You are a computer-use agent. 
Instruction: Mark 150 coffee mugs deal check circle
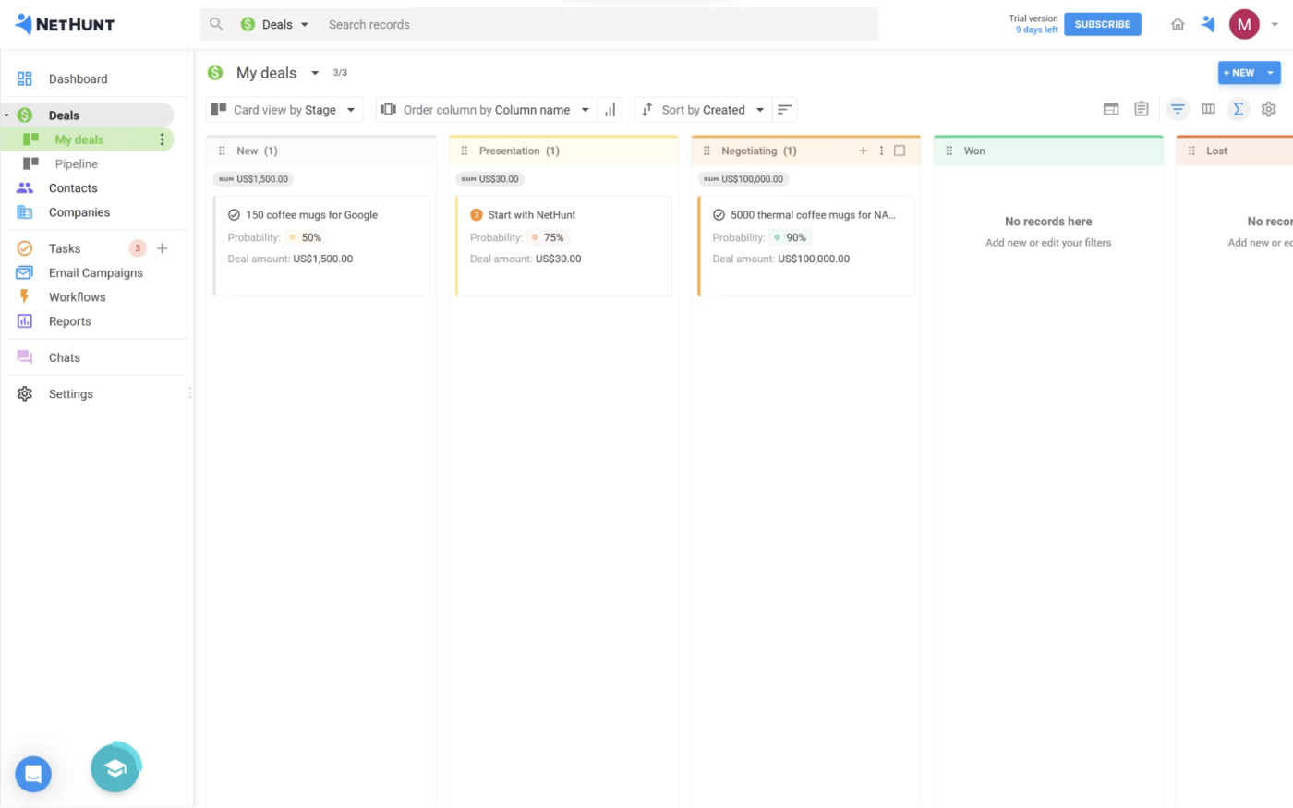234,215
